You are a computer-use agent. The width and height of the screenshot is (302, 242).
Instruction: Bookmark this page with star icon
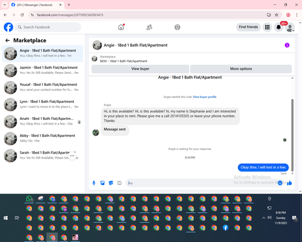(277, 15)
